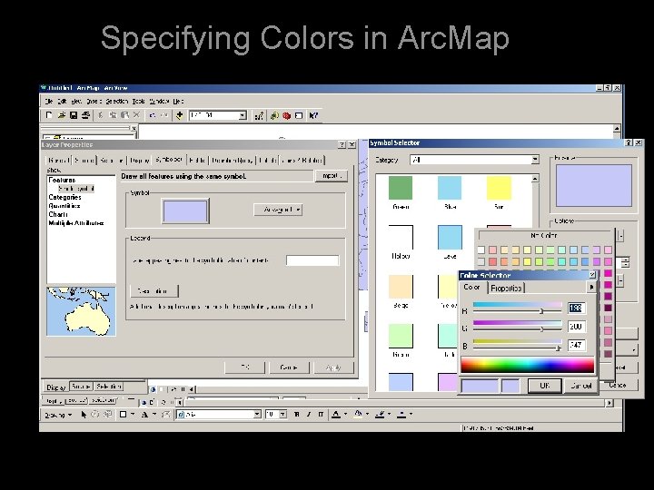This screenshot has height=490, width=654.
Task: Toggle Italic in the Drawing toolbar
Action: [309, 414]
